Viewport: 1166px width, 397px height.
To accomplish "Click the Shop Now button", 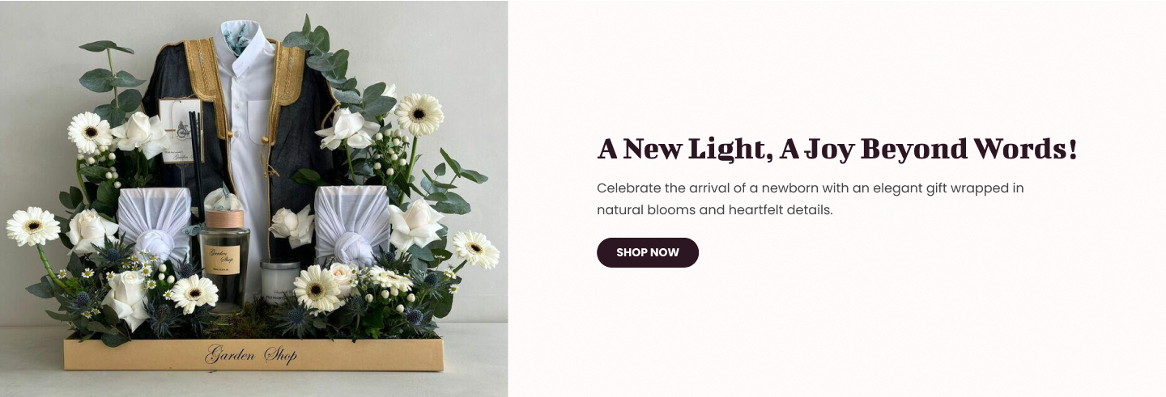I will tap(647, 252).
